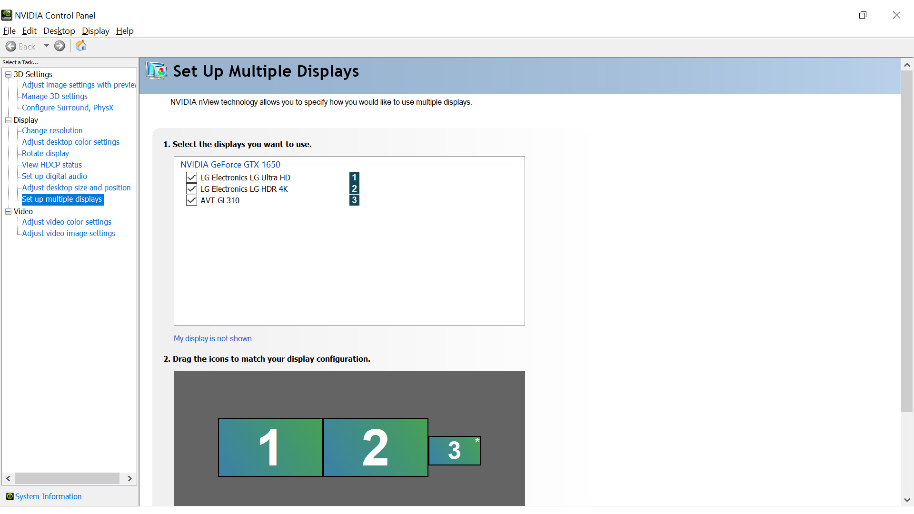This screenshot has height=514, width=914.
Task: Open Configure Surround, PhysX task
Action: (x=68, y=108)
